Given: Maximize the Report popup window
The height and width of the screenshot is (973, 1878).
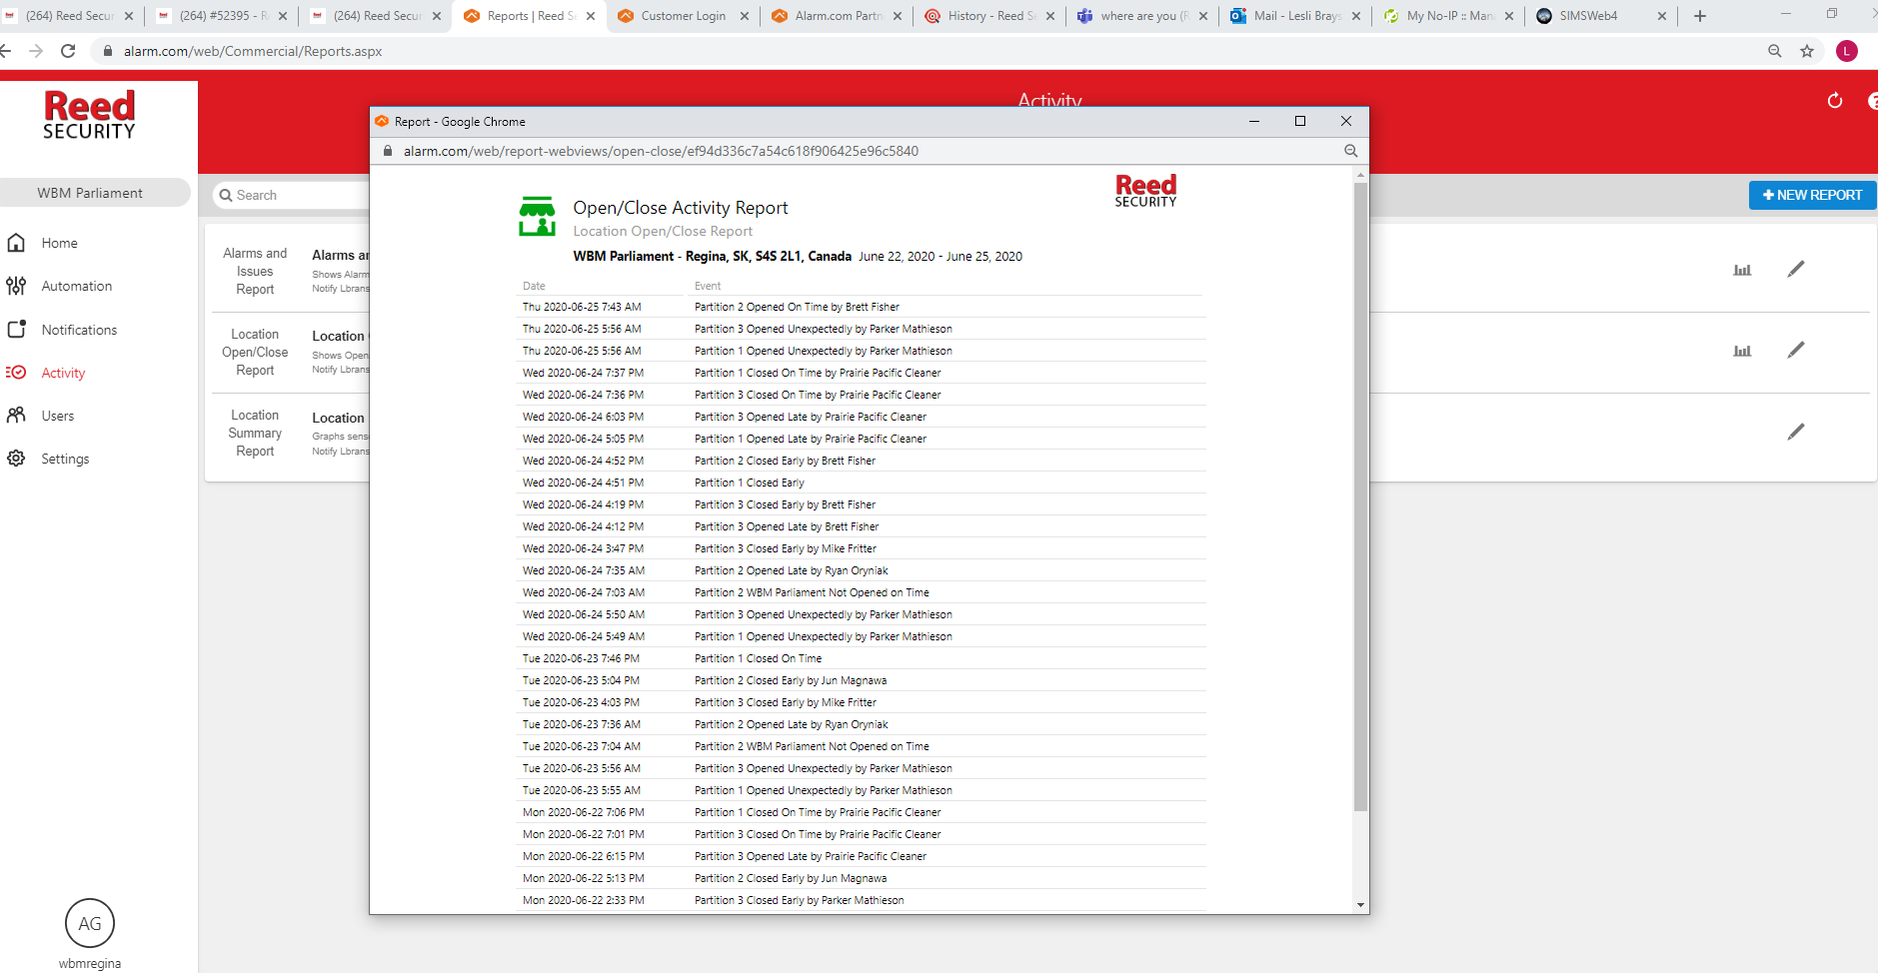Looking at the screenshot, I should coord(1300,121).
